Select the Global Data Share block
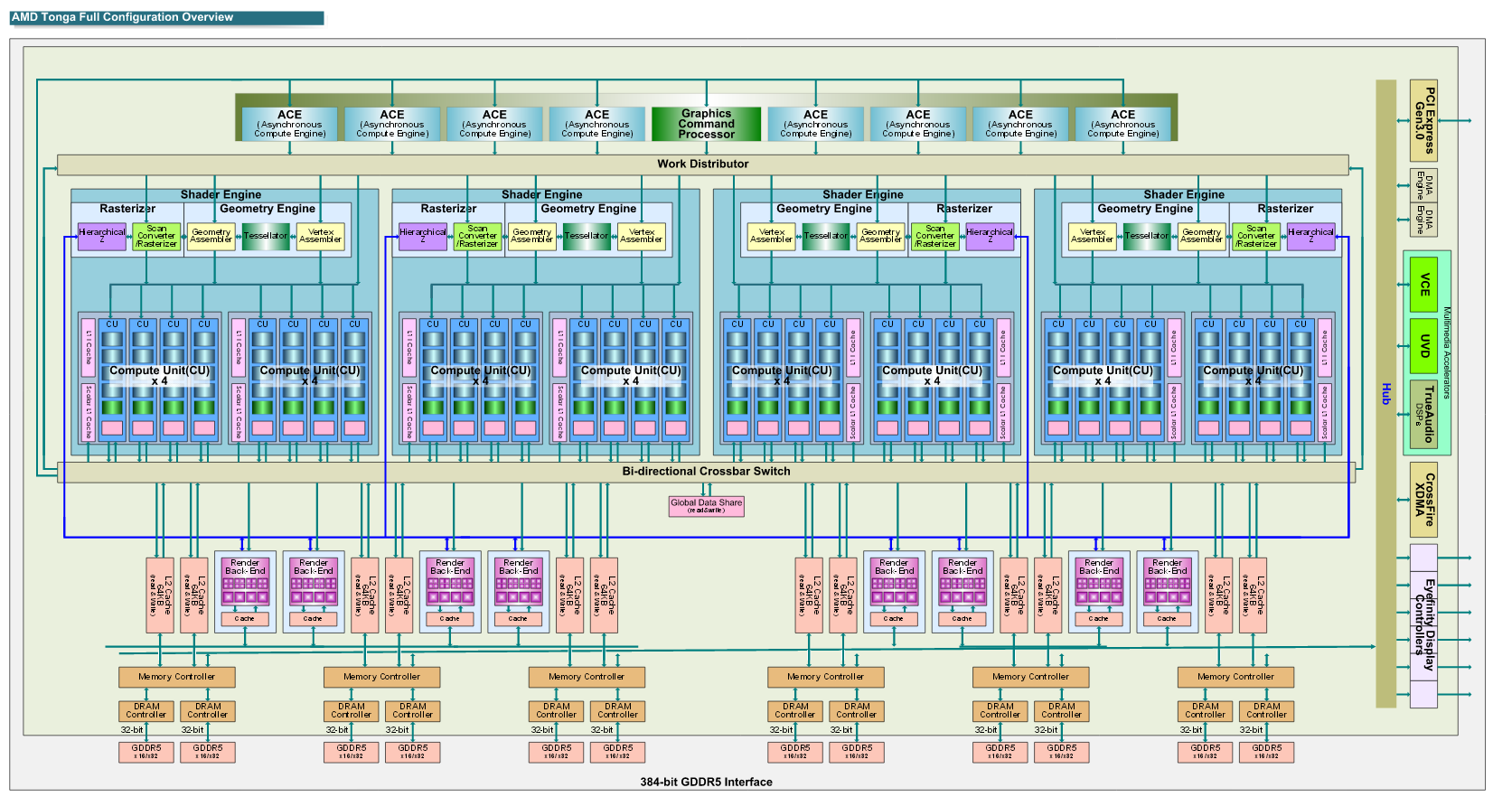Viewport: 1493px width, 797px height. click(x=707, y=506)
